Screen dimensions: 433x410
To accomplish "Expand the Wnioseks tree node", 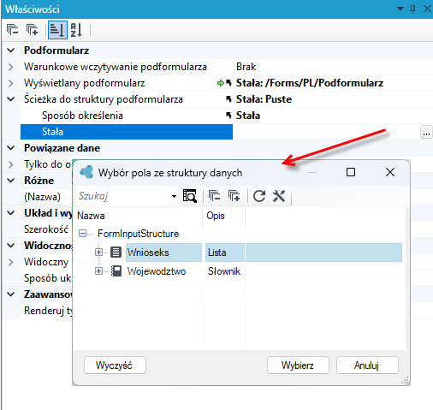I will click(98, 253).
